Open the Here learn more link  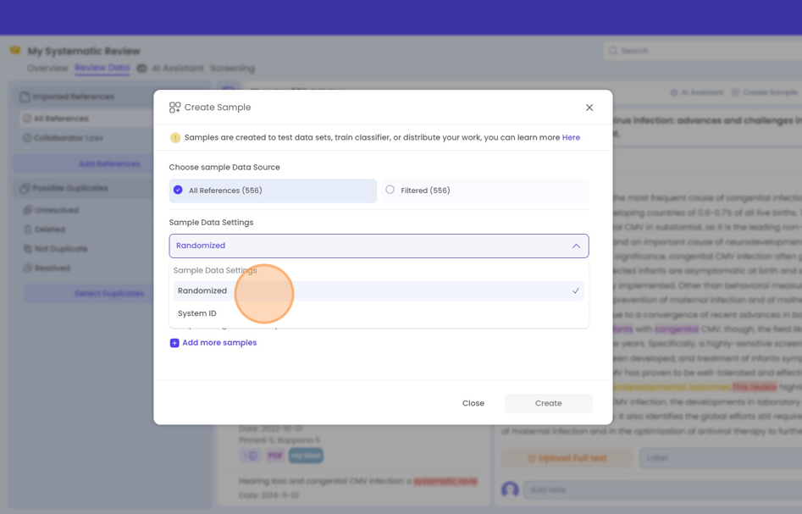click(x=572, y=137)
